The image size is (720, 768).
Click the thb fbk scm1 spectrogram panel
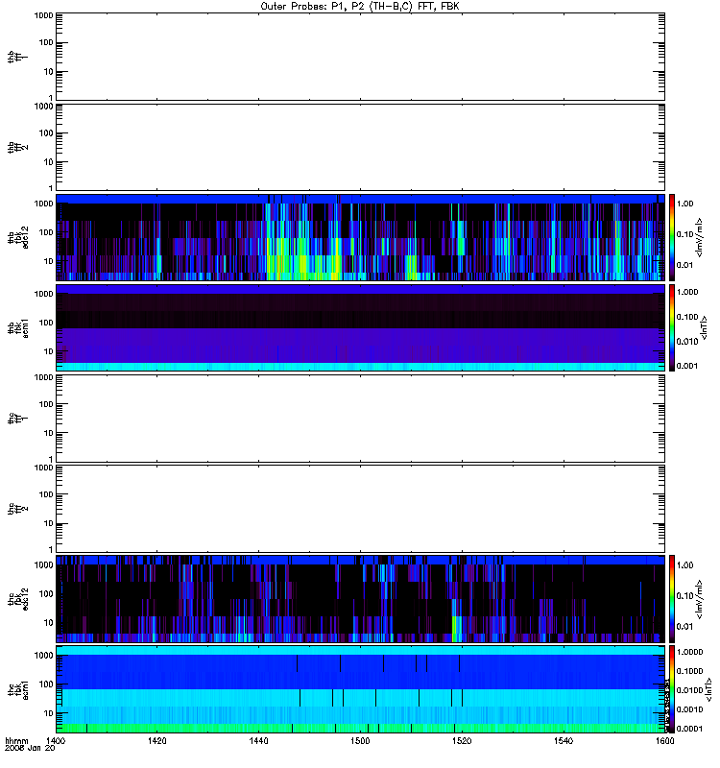click(360, 327)
